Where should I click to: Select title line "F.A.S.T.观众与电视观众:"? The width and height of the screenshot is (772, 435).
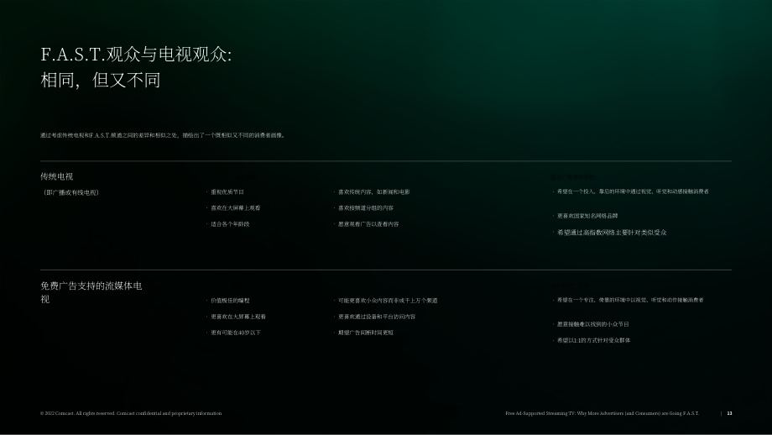(136, 55)
